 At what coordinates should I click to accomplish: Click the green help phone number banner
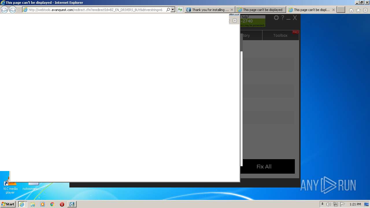pos(253,21)
